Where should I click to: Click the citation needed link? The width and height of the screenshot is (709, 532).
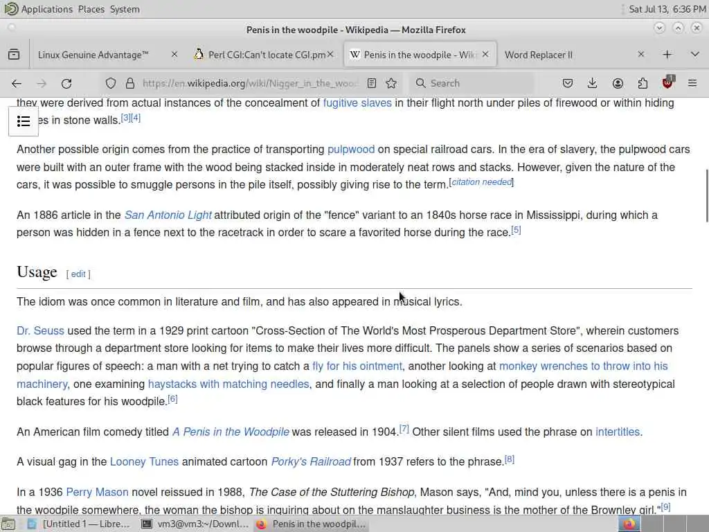[482, 182]
